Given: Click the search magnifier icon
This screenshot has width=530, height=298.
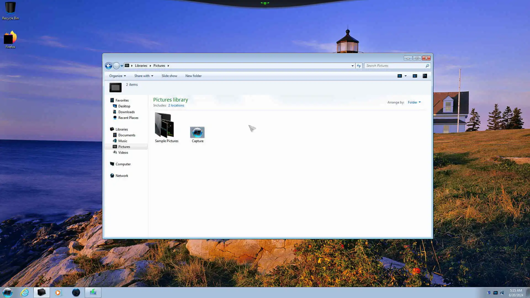Looking at the screenshot, I should [x=427, y=66].
